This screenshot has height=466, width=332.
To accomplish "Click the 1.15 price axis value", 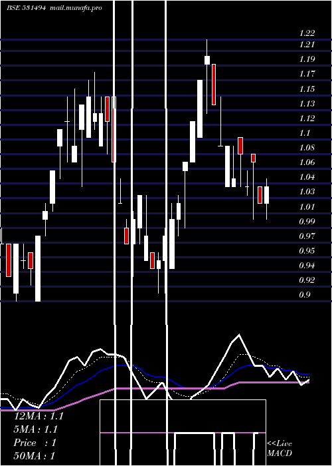I will [x=307, y=89].
